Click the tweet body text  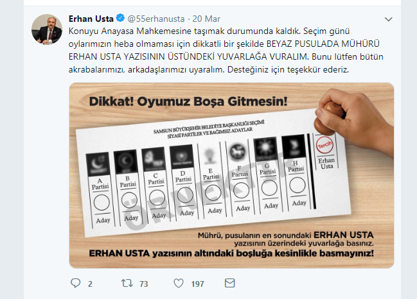tap(226, 50)
